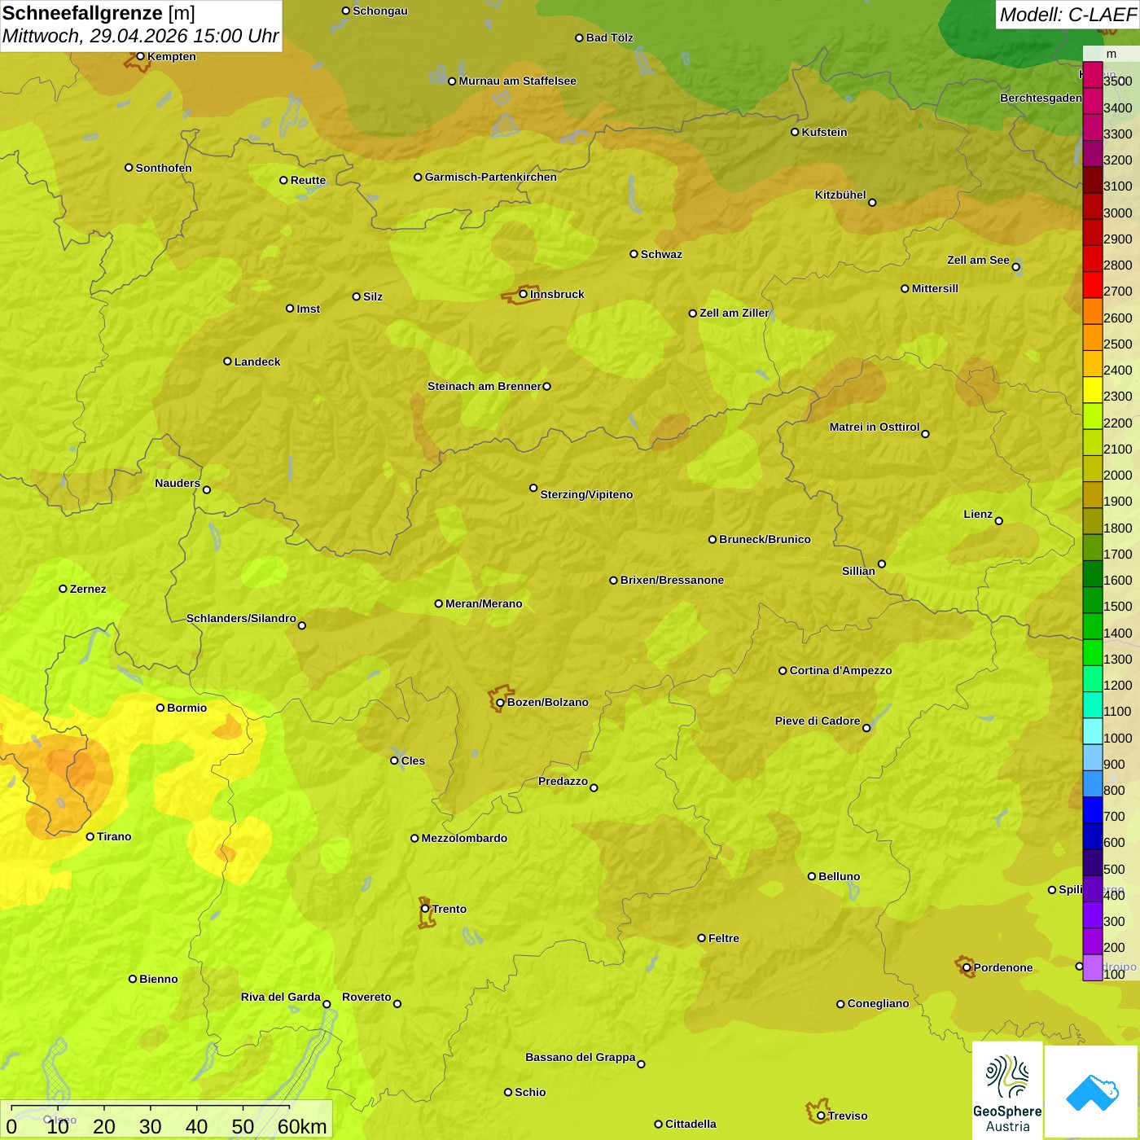
Task: Click the 'Modell: C-LAEF' label
Action: 1068,15
